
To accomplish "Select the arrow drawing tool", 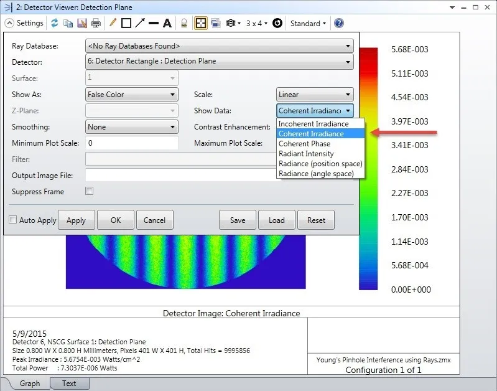I will pyautogui.click(x=140, y=23).
